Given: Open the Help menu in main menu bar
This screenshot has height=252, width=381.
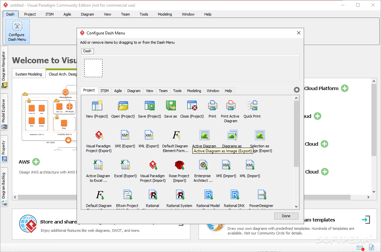Looking at the screenshot, I should pos(208,14).
